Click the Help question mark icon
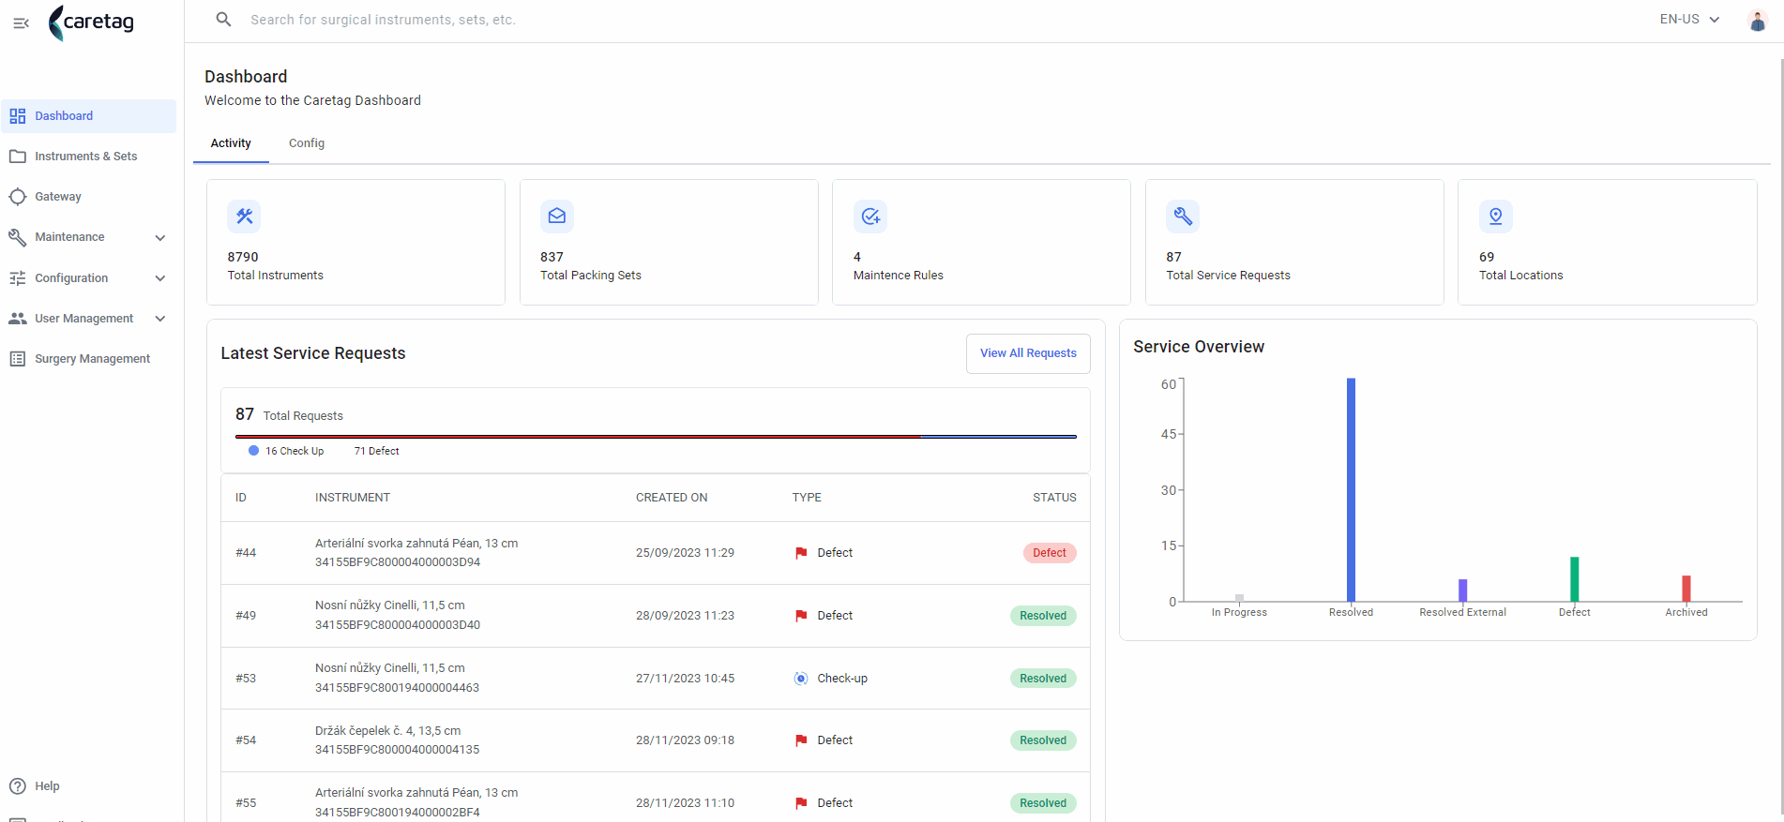 pyautogui.click(x=18, y=786)
